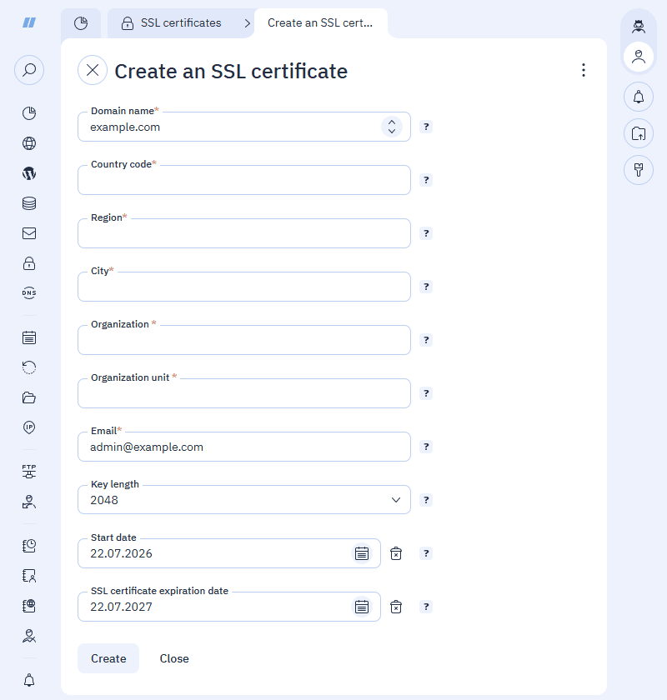Focus the Organization input field

[x=244, y=340]
